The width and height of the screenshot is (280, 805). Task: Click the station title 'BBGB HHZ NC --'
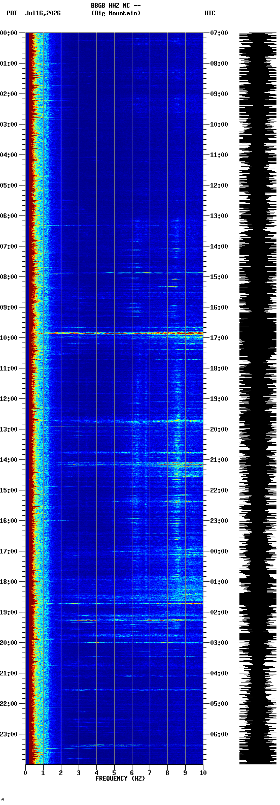pyautogui.click(x=116, y=6)
